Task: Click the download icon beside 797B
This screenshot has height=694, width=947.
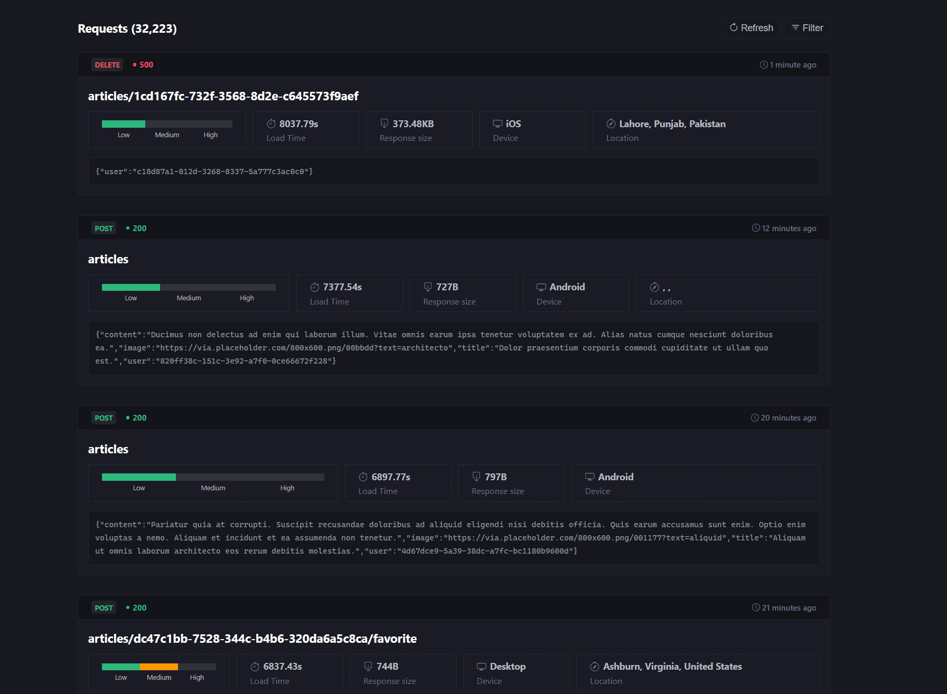Action: click(476, 477)
